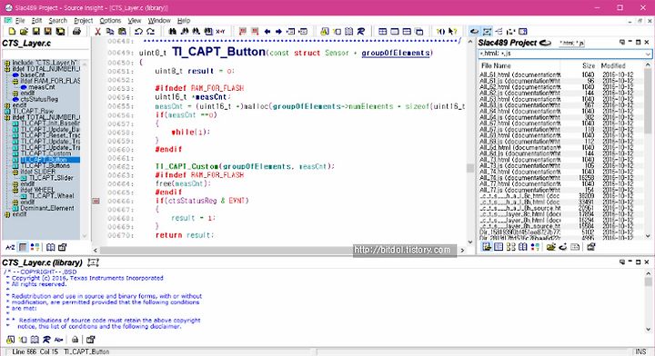Click the groupOfElements parameter link
Screen dimensions: 655x356
tap(395, 53)
